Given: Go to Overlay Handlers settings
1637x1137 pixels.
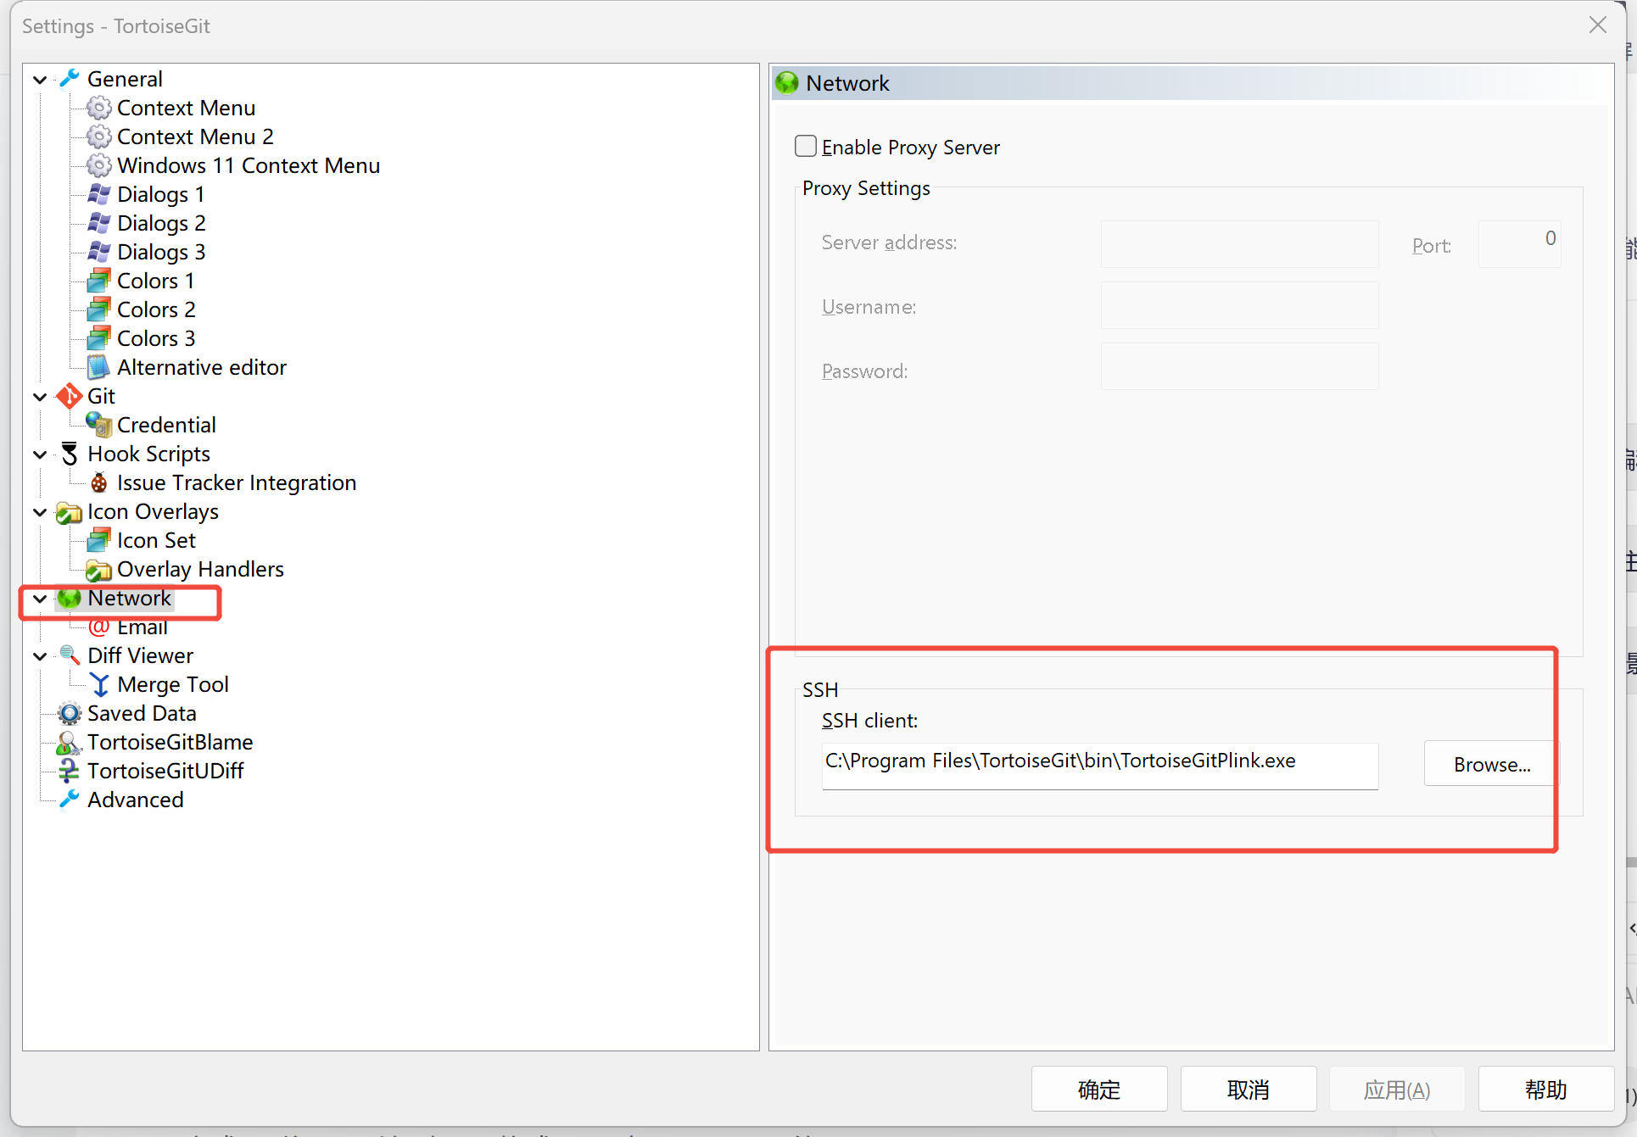Looking at the screenshot, I should [x=200, y=569].
